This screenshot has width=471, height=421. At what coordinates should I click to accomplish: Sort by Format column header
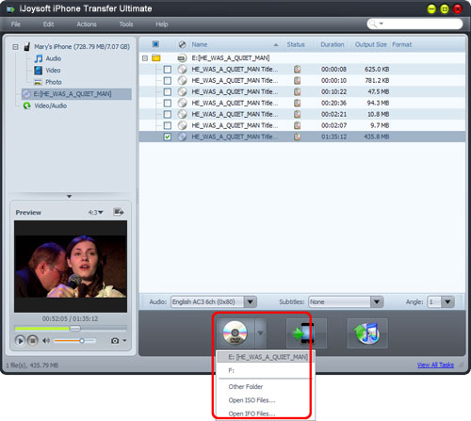402,44
